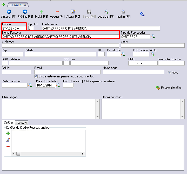Click the E-mail input field
The width and height of the screenshot is (187, 174).
coord(67,72)
